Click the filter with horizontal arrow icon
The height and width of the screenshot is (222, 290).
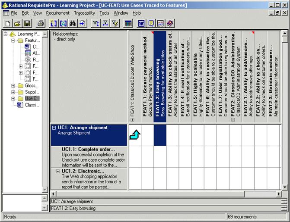coord(105,23)
